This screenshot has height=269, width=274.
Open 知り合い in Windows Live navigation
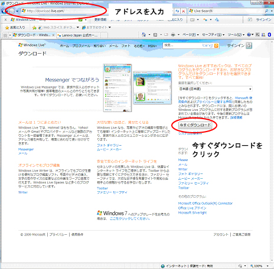pyautogui.click(x=100, y=46)
